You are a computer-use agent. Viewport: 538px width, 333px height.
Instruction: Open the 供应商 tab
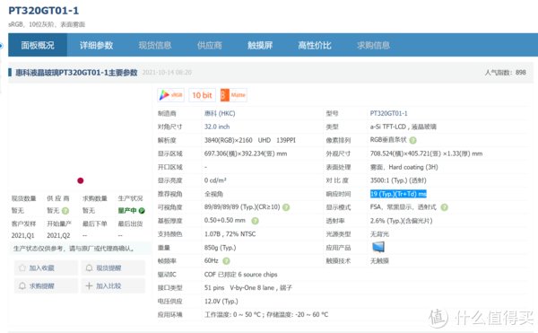210,45
